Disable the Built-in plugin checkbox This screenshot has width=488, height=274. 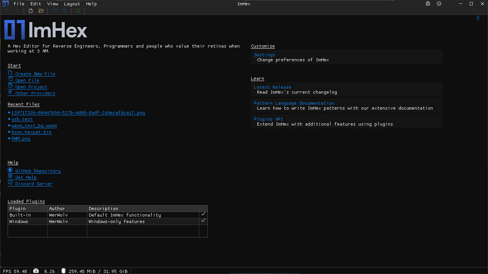click(203, 214)
